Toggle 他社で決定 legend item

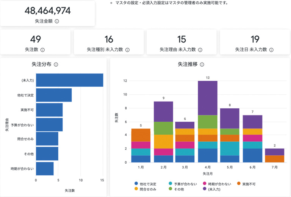pos(145,184)
